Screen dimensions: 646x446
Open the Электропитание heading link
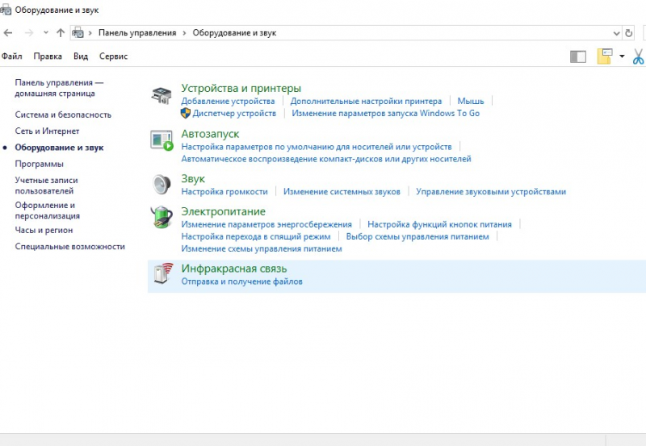coord(224,211)
